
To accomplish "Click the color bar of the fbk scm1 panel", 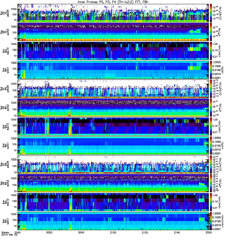I will click(x=211, y=221).
